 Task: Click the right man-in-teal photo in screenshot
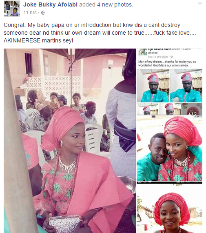186,86
